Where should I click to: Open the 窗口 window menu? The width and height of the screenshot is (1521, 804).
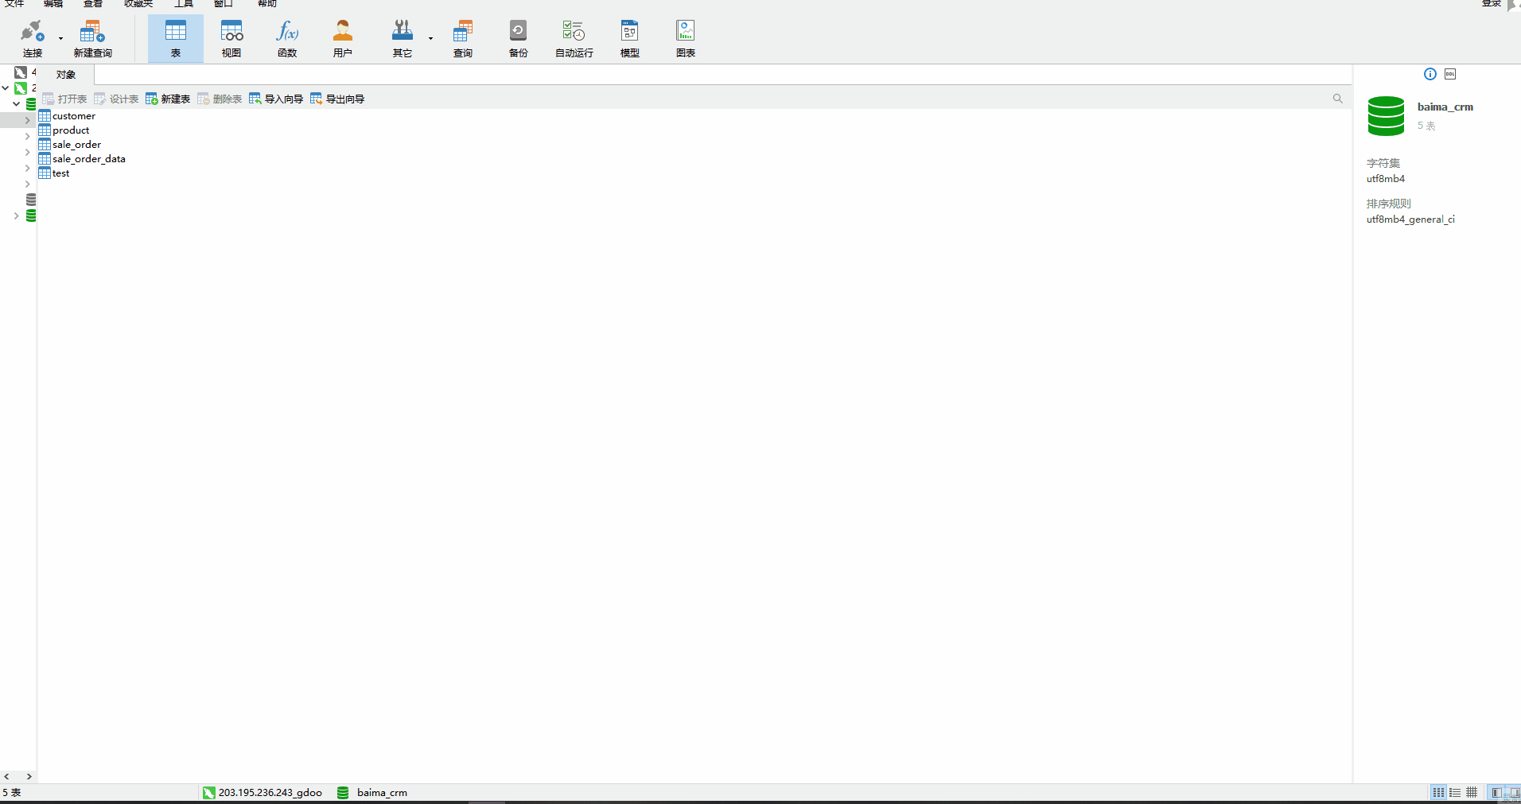click(x=224, y=3)
